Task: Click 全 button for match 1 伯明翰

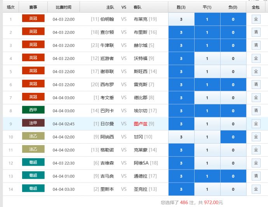Action: (256, 19)
